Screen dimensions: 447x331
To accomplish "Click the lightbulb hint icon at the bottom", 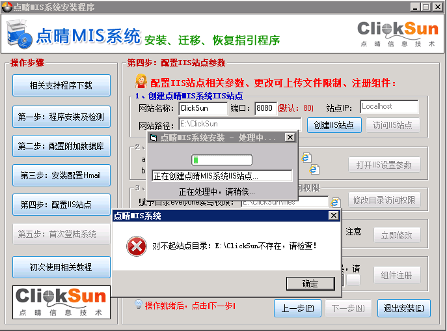I will point(138,304).
